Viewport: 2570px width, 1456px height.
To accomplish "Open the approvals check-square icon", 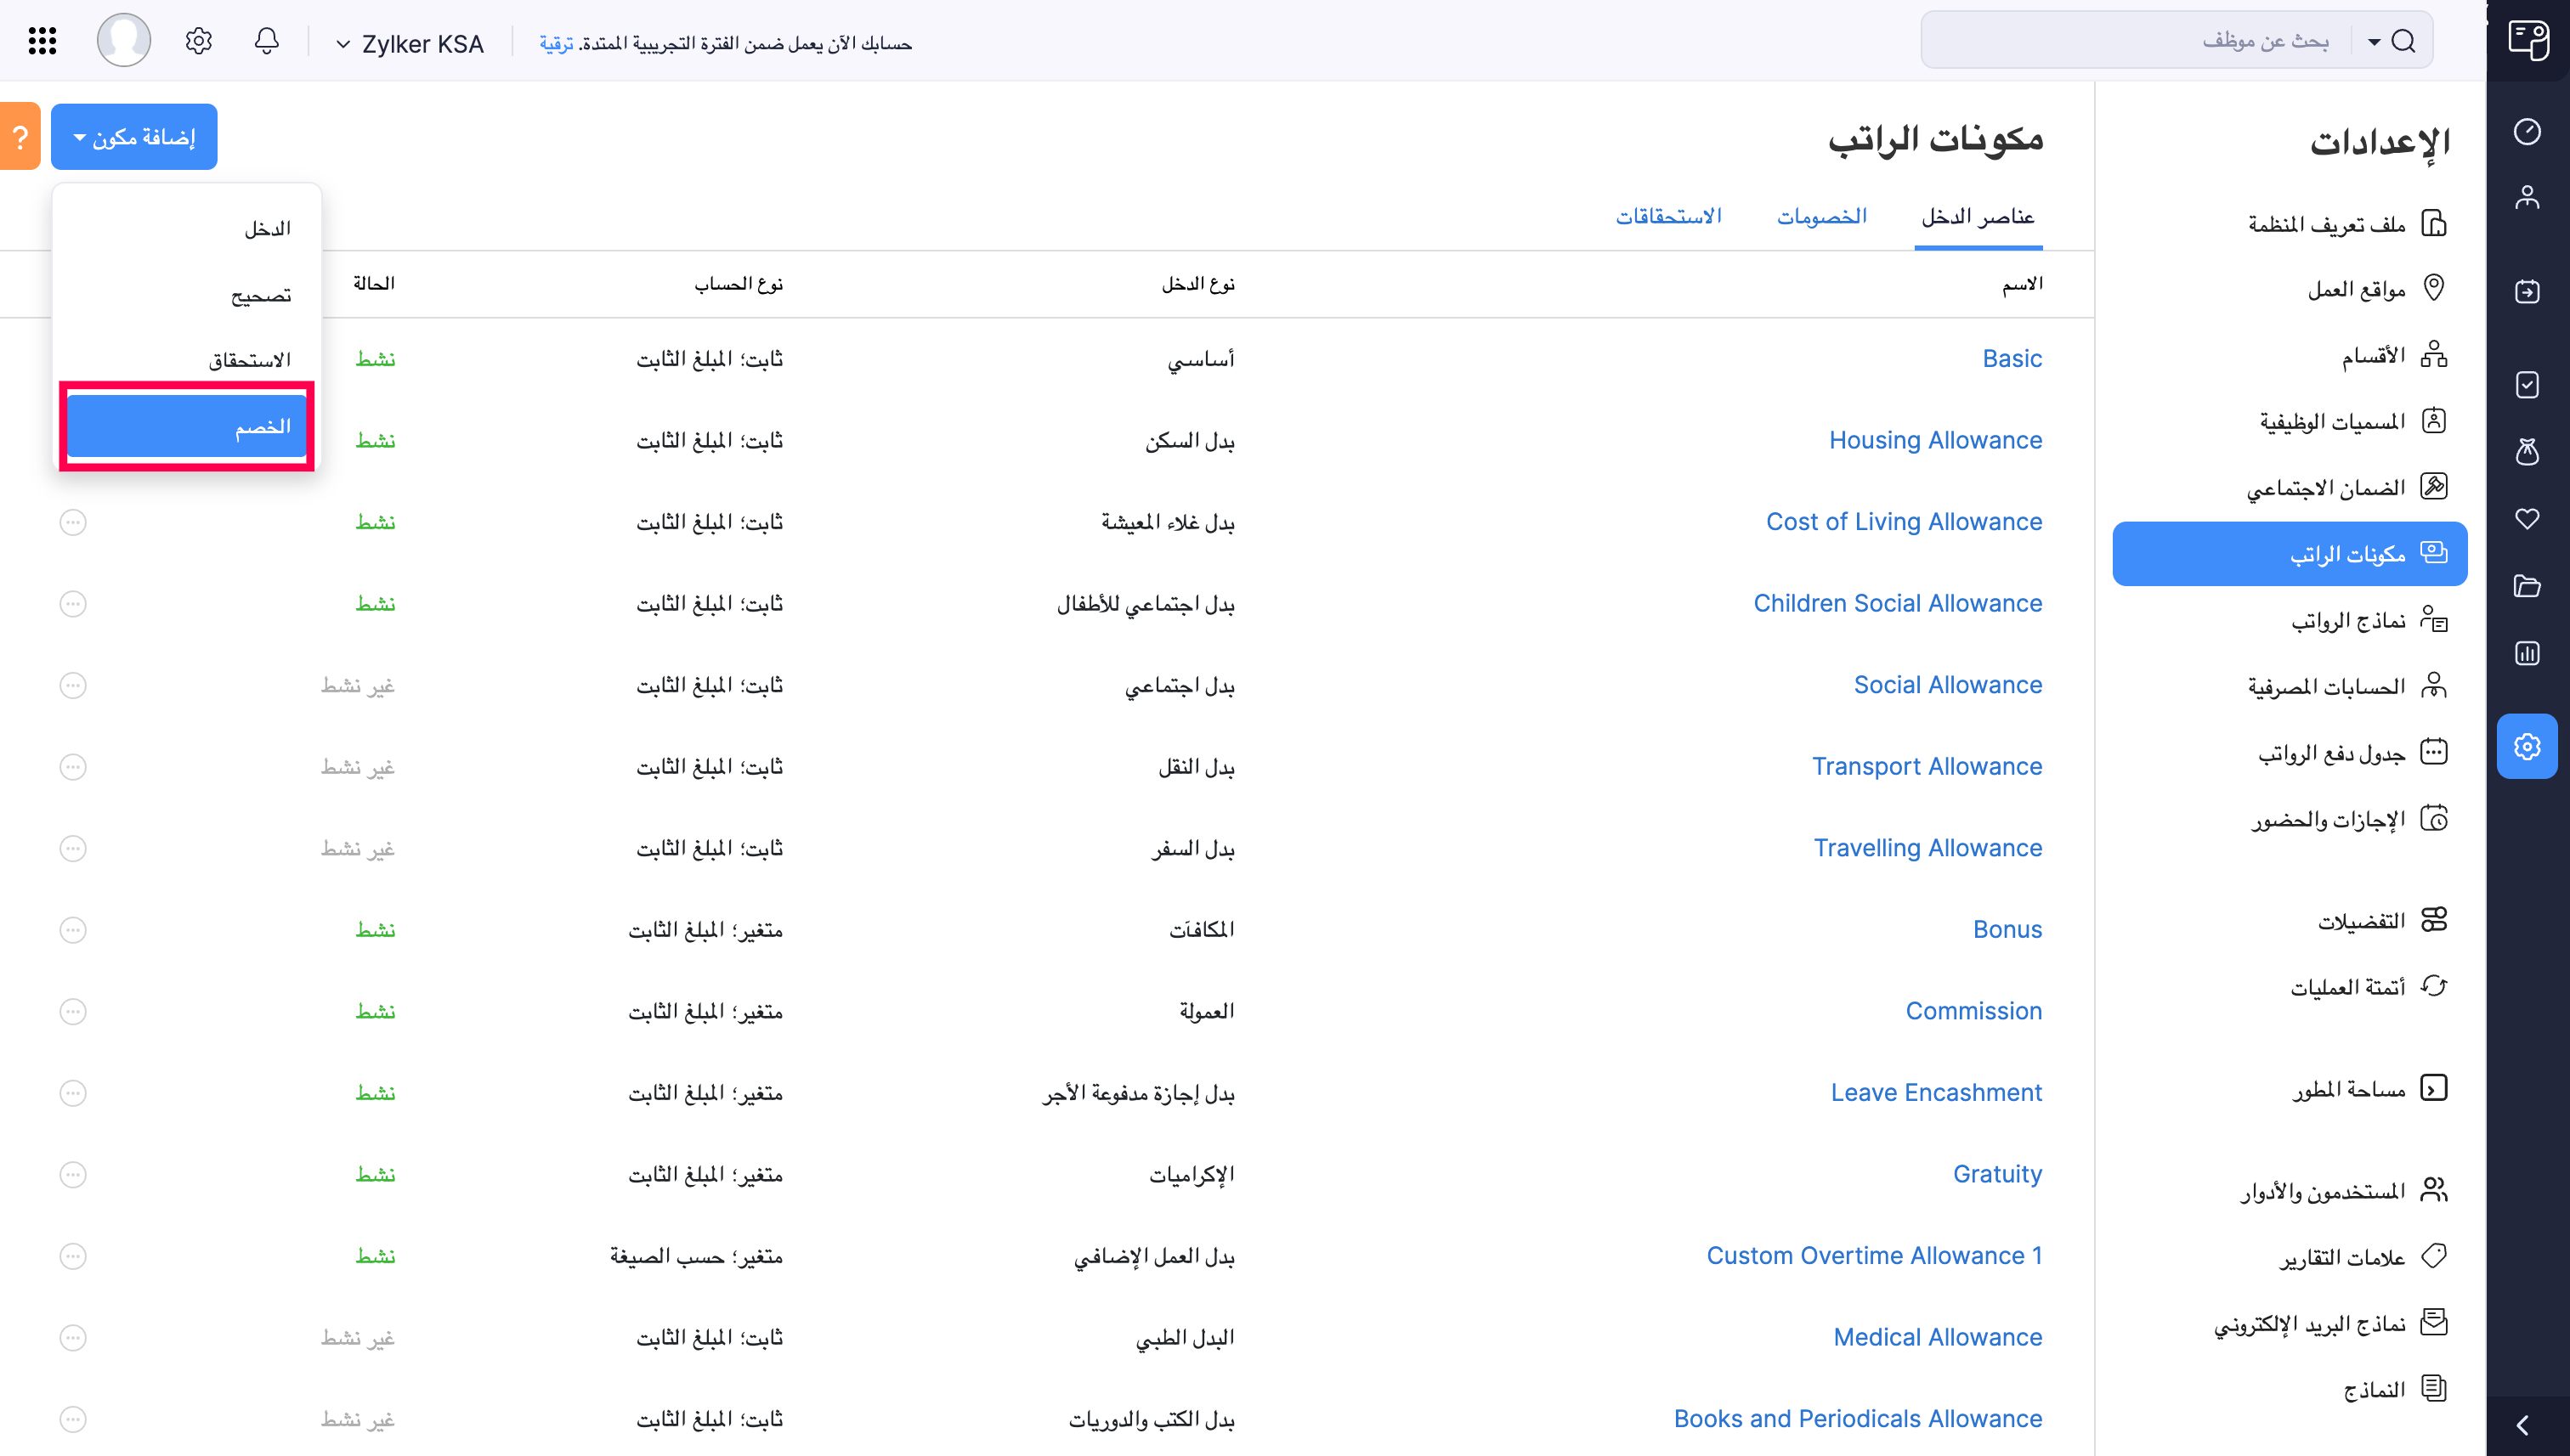I will (2528, 385).
